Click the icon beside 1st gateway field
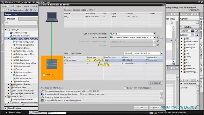Image resolution: width=204 pixels, height=115 pixels. pos(158,45)
